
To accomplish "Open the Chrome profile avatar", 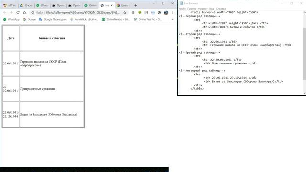I will coord(166,13).
